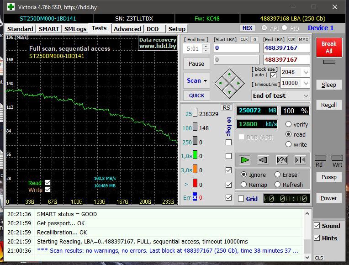
Task: Click the MAX end LBA button
Action: (x=304, y=40)
